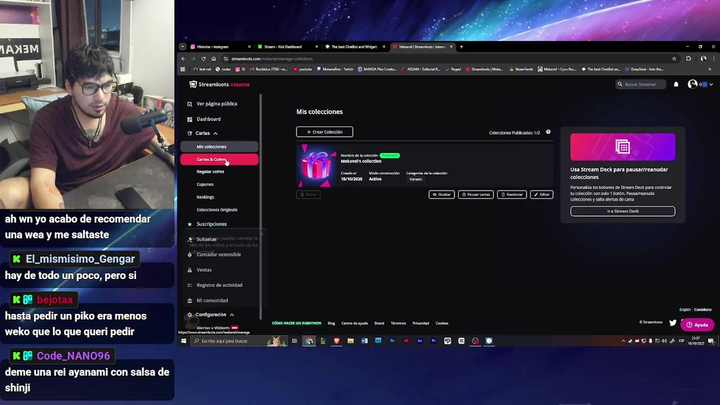Click the browser back arrow
This screenshot has height=405, width=720.
pos(183,58)
